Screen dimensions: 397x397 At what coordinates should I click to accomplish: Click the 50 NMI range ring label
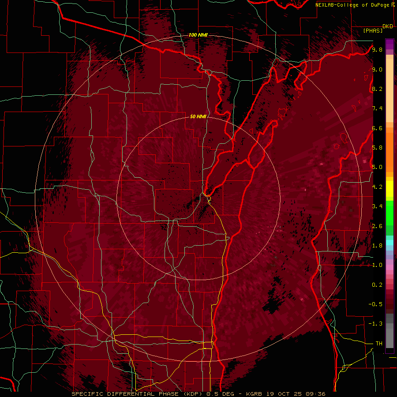(198, 116)
